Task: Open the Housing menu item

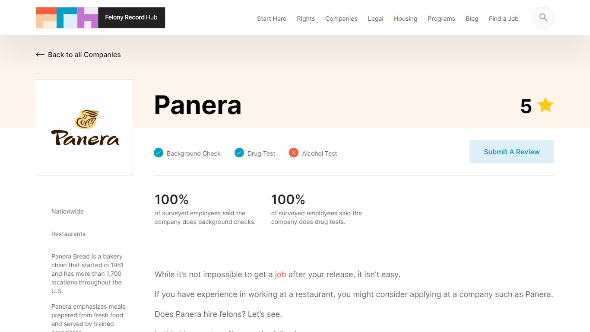Action: tap(406, 19)
